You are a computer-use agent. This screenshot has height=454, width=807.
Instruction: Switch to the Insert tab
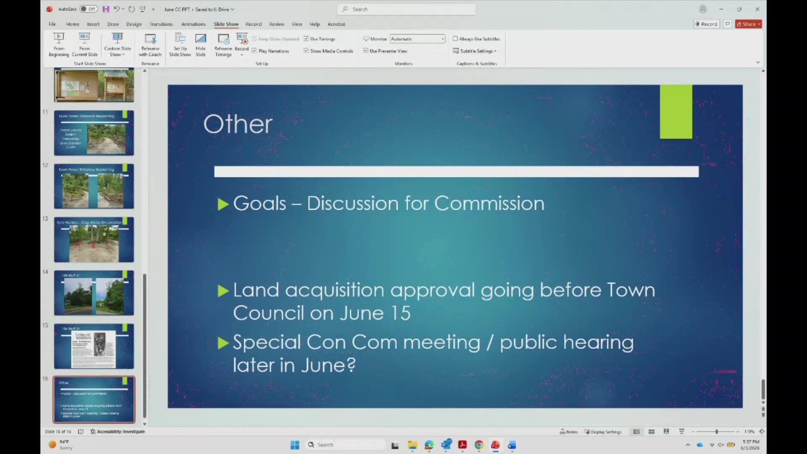coord(93,24)
